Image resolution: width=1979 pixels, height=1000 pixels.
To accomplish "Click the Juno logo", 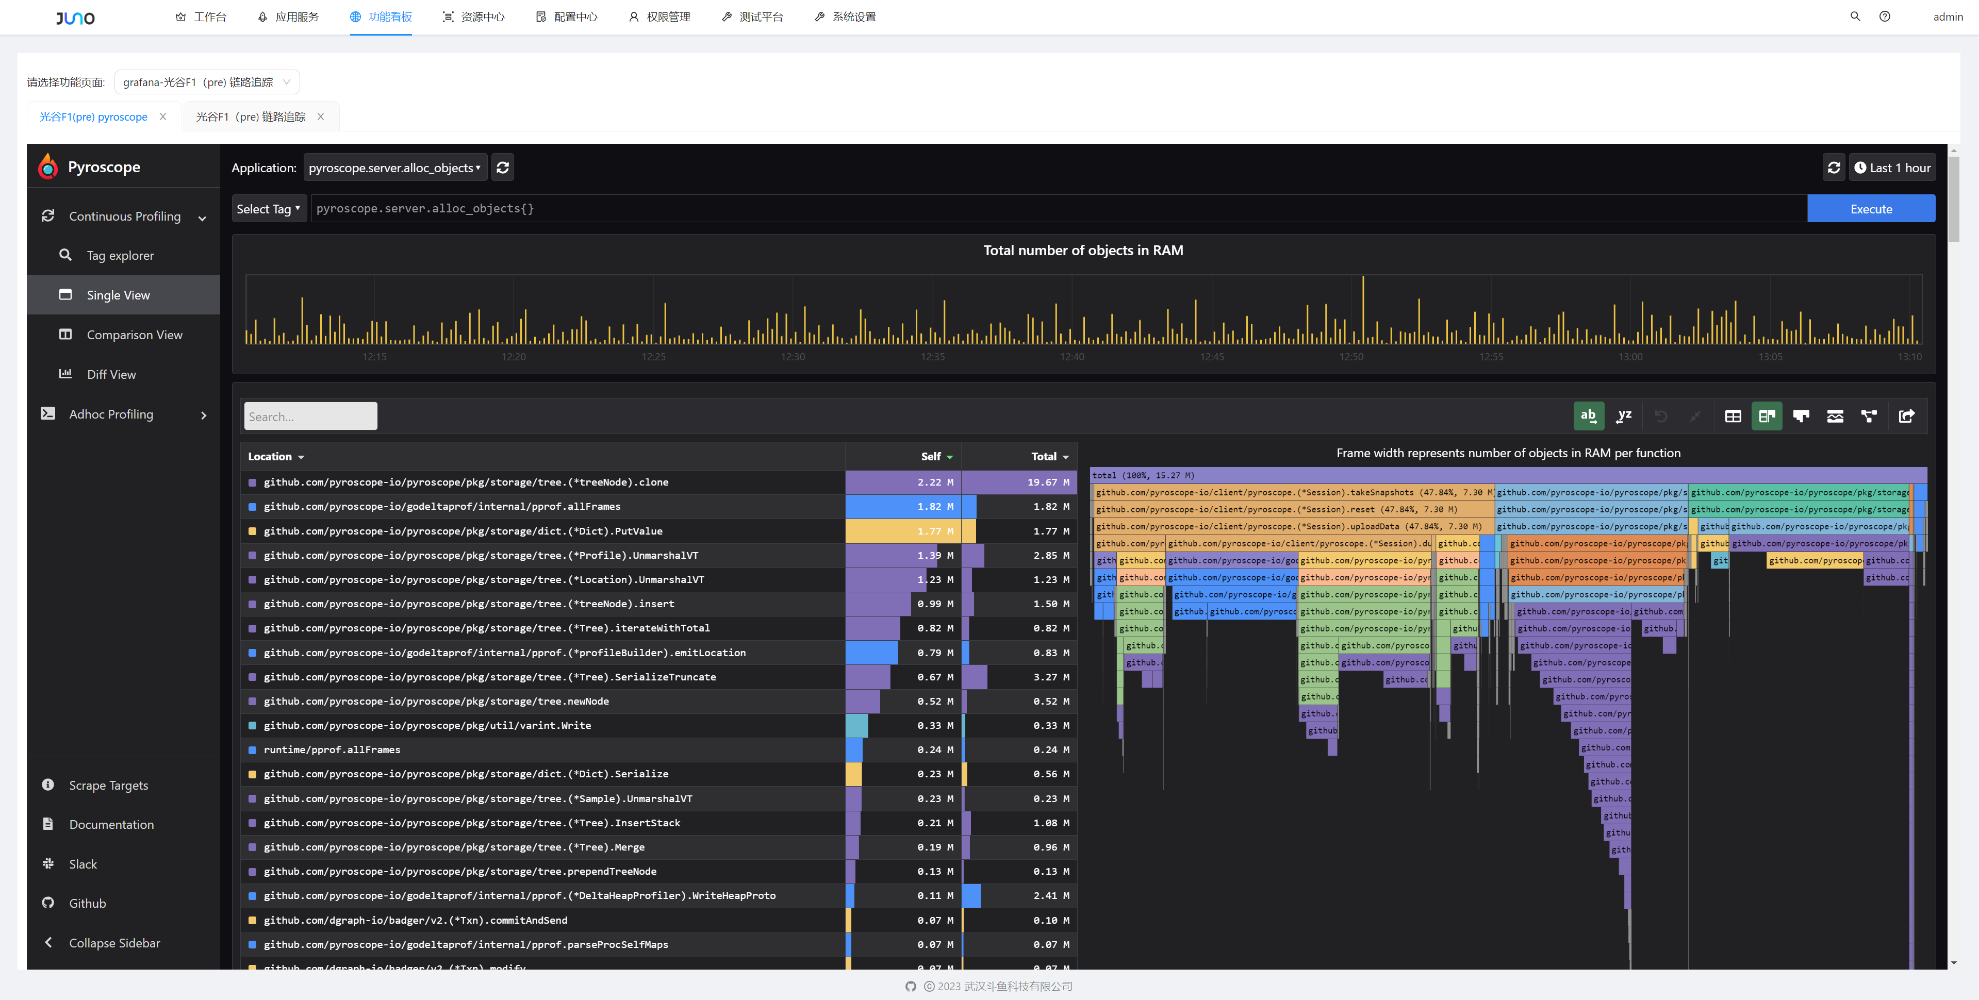I will coord(75,18).
